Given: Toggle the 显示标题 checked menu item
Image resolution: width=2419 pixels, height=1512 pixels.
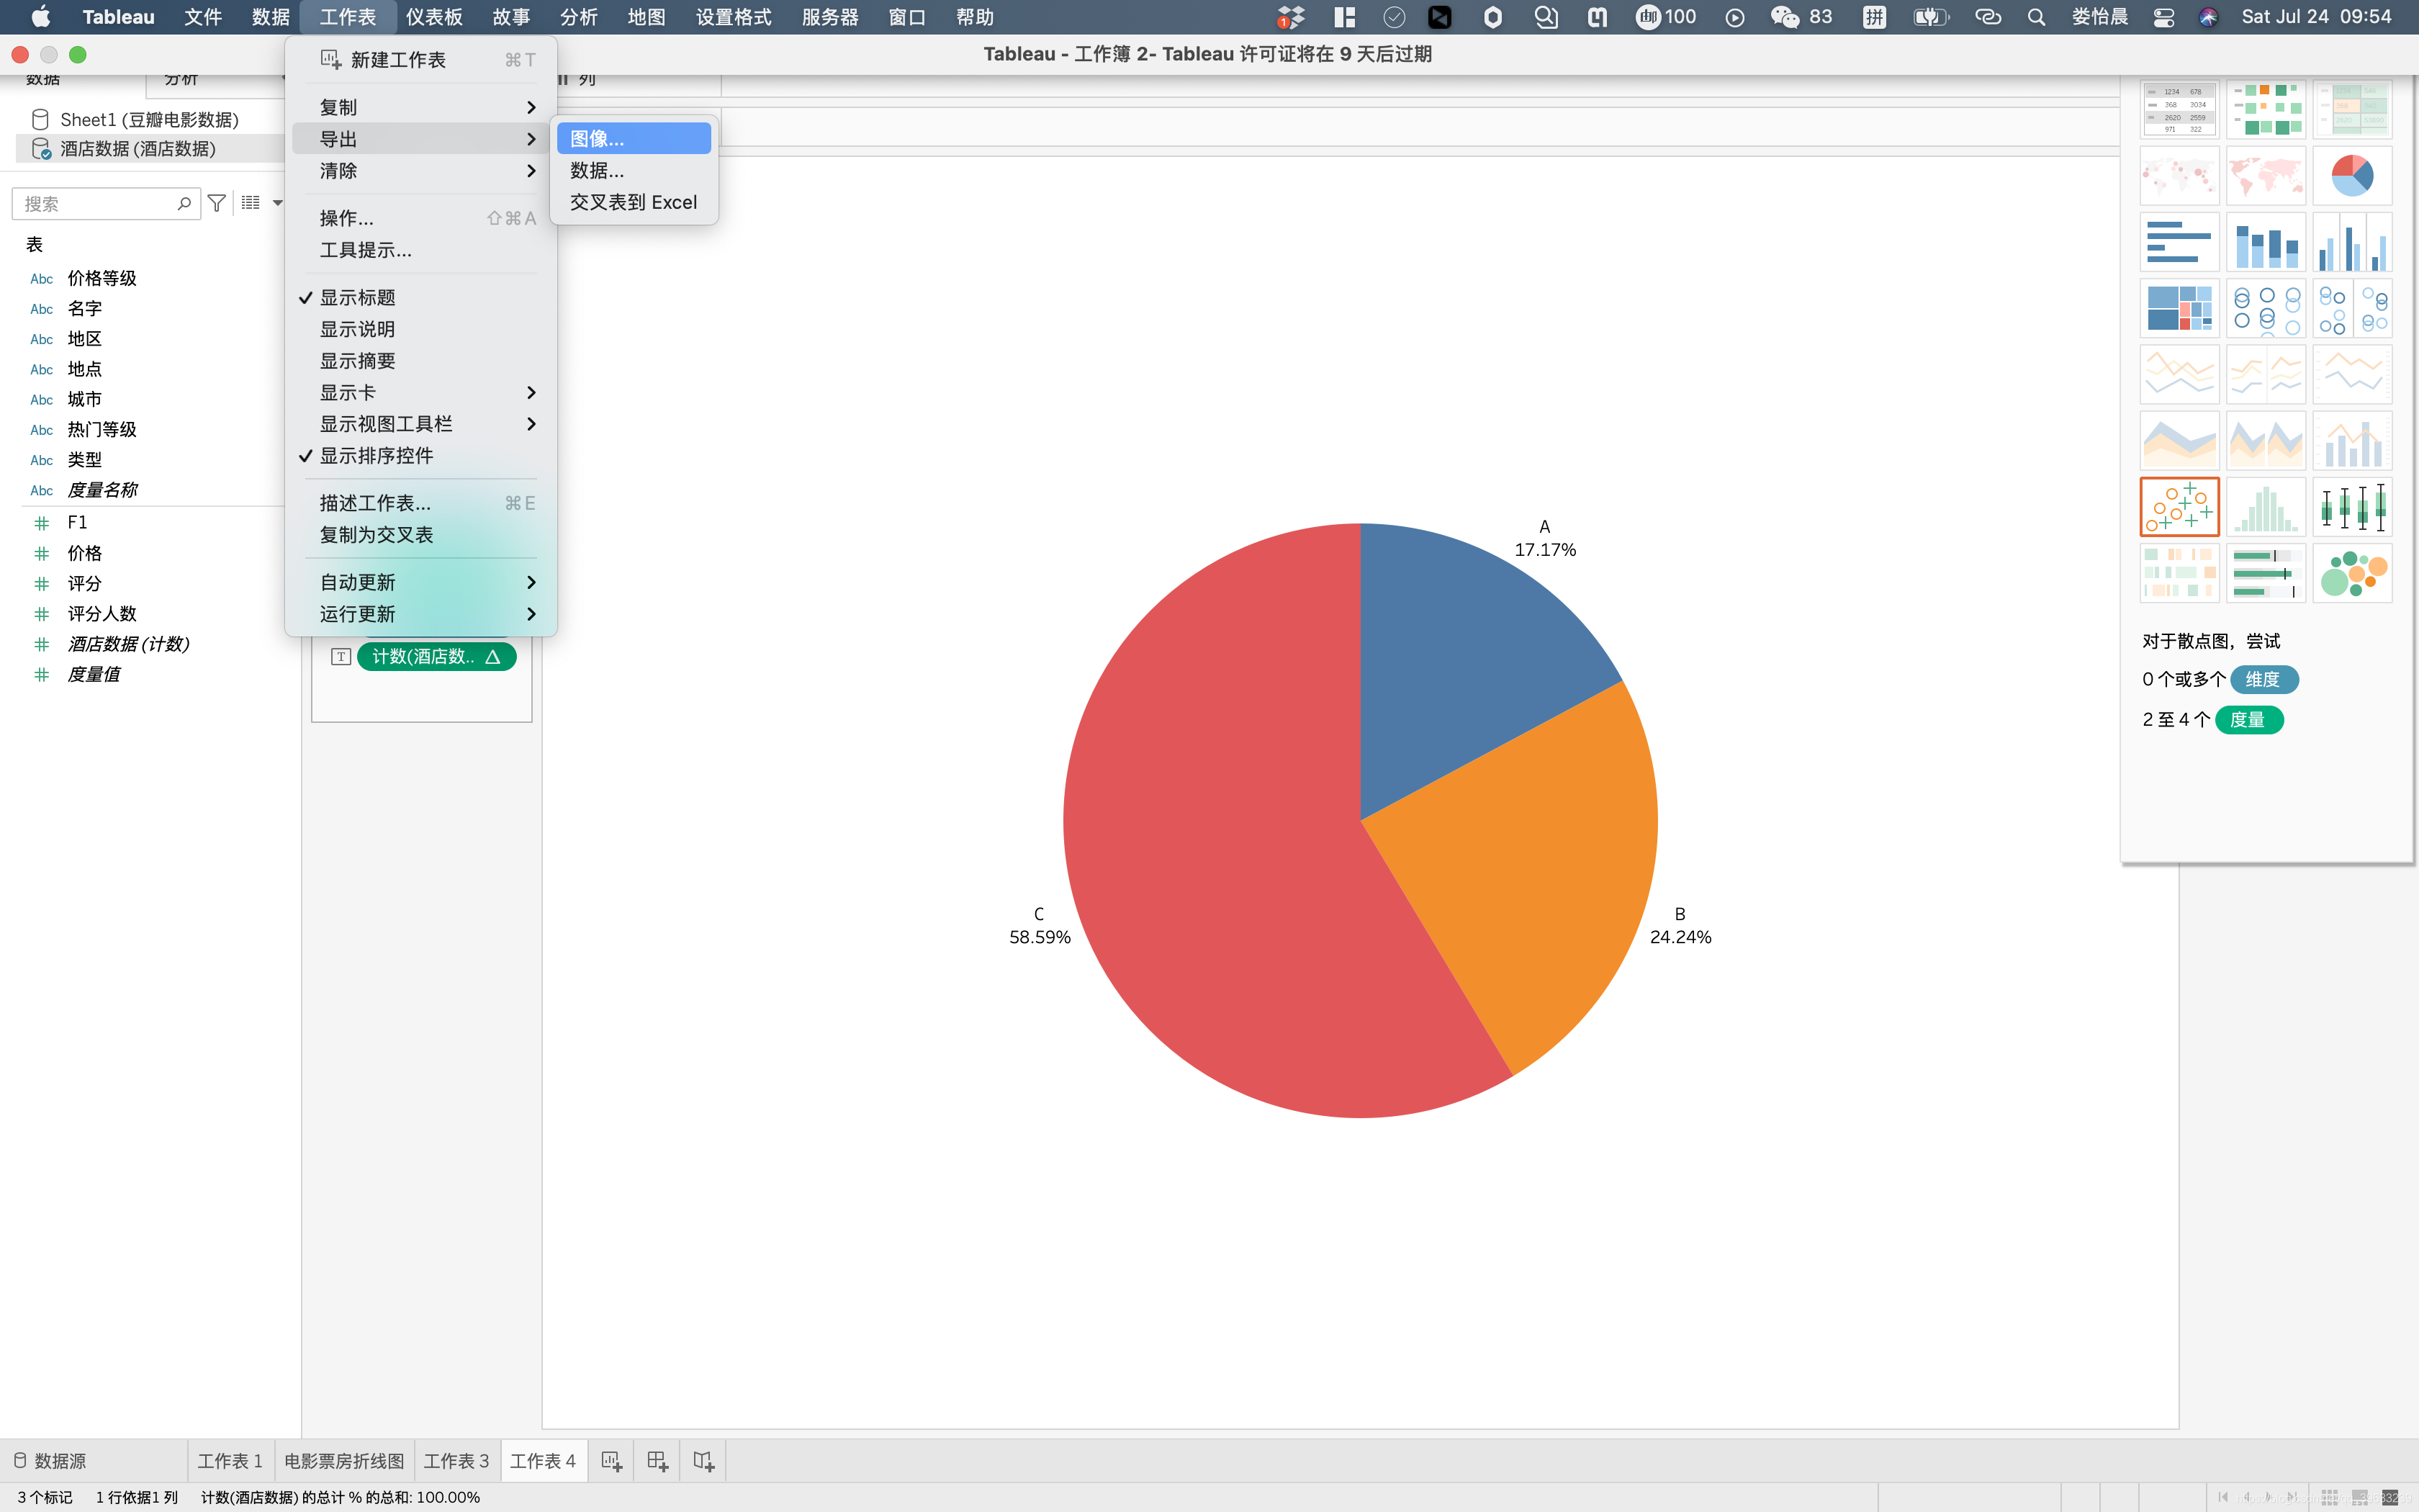Looking at the screenshot, I should coord(357,298).
